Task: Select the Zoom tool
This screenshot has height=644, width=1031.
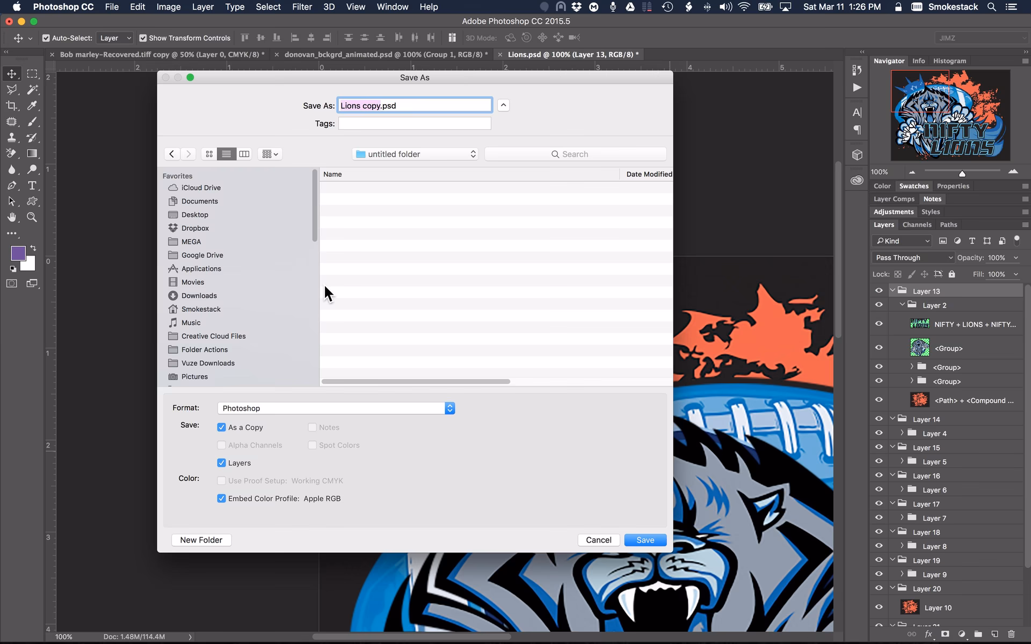Action: [x=32, y=217]
